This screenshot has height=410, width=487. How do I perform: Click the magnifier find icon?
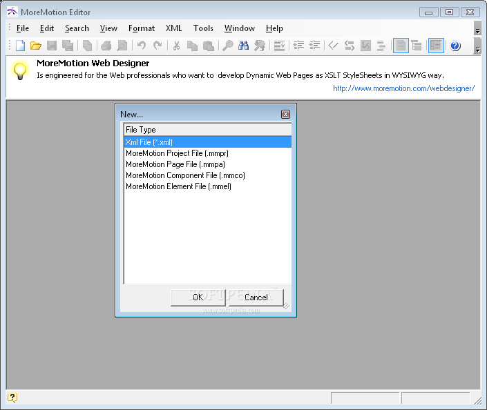coord(228,46)
